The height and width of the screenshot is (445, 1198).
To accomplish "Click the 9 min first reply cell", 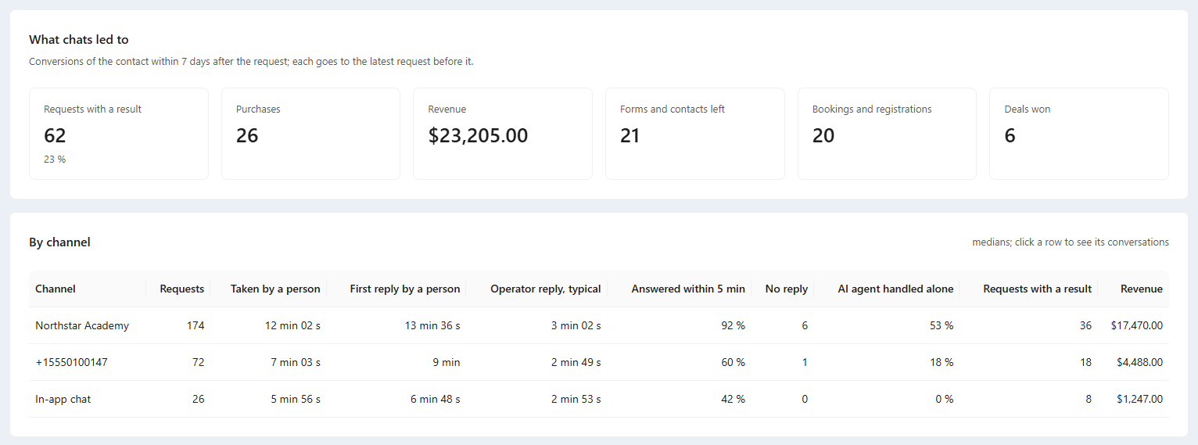I will click(446, 362).
